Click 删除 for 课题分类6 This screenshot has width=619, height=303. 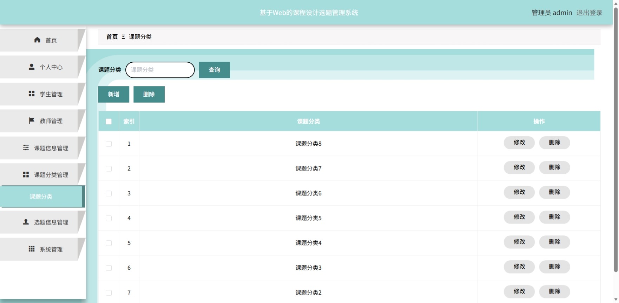[x=554, y=192]
